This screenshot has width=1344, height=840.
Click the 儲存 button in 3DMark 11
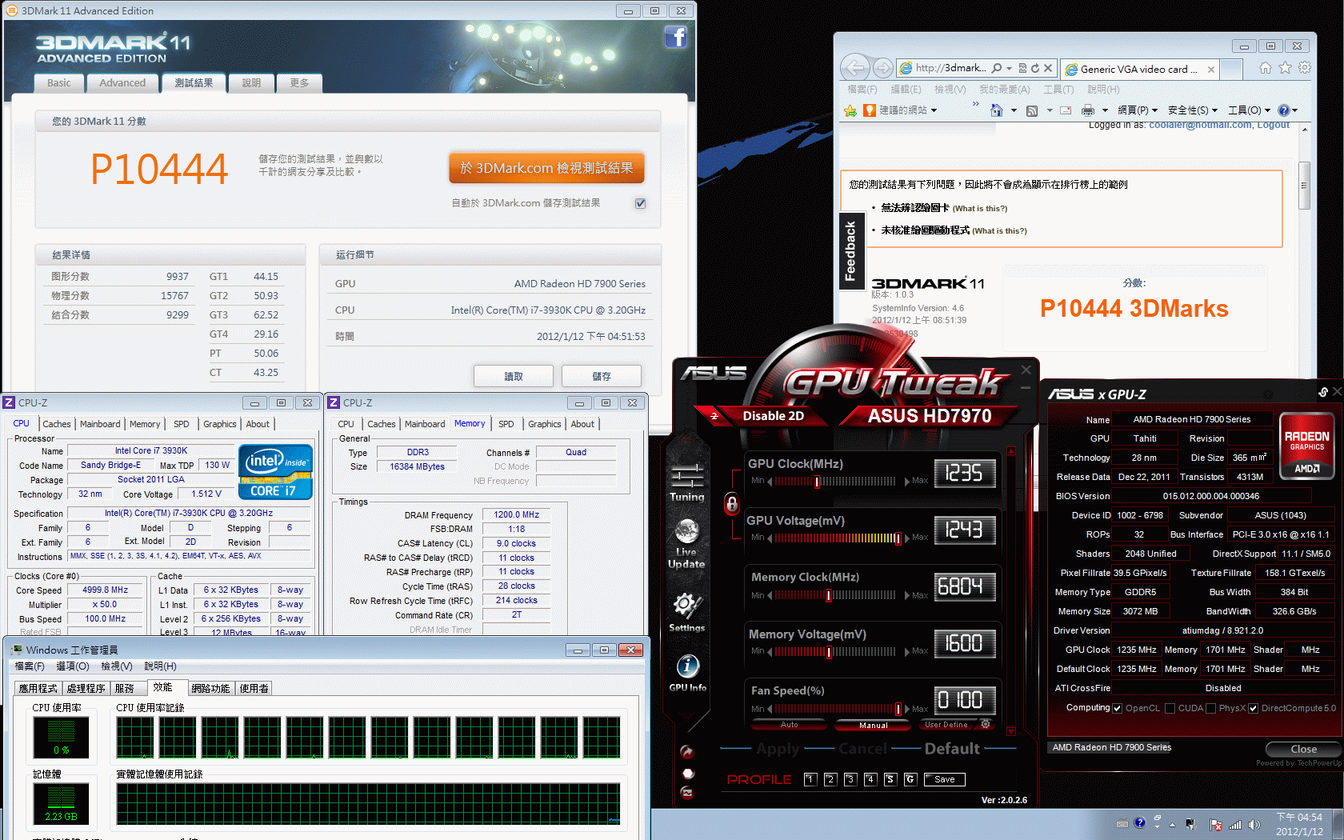pyautogui.click(x=602, y=376)
